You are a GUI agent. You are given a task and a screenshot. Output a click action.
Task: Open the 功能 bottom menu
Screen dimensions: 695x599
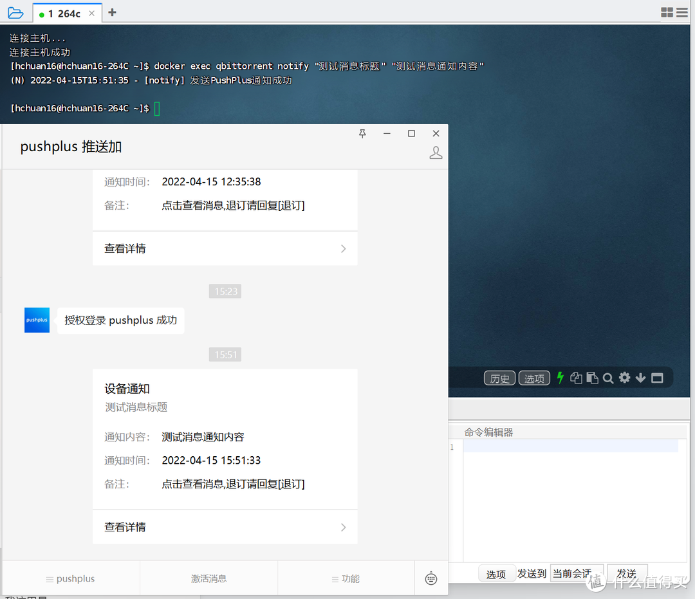[346, 578]
